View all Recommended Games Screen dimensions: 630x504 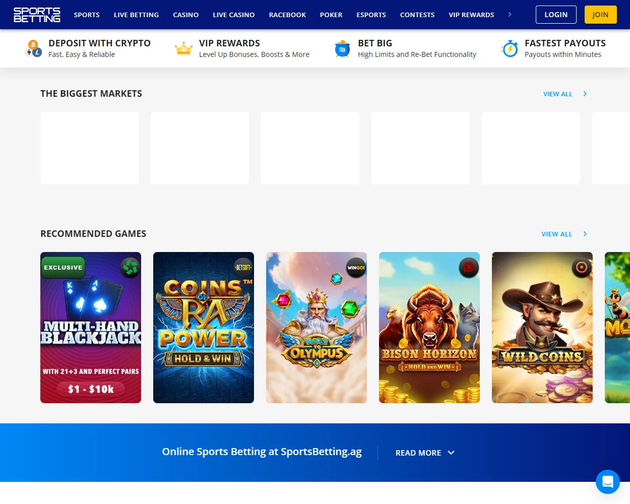coord(556,234)
